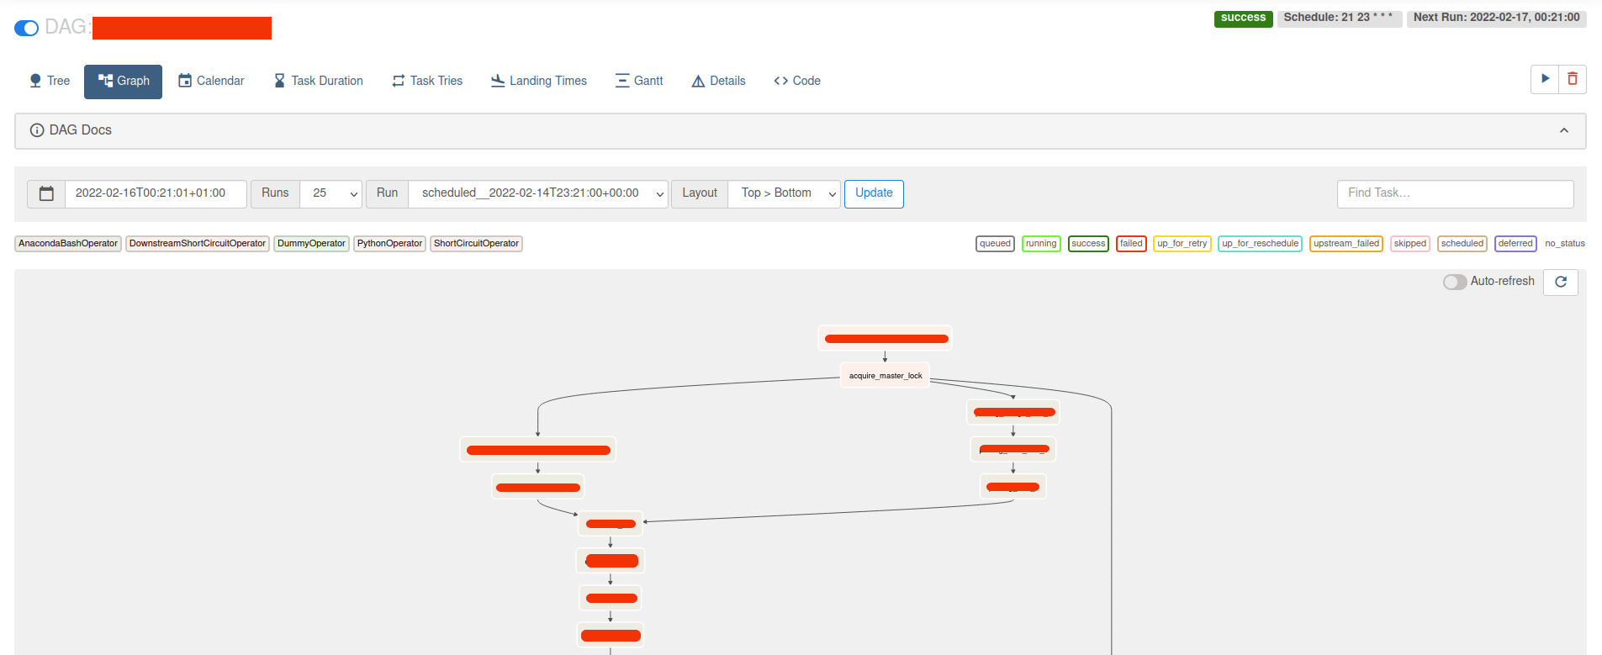Toggle the DAG pause switch
1602x655 pixels.
26,28
